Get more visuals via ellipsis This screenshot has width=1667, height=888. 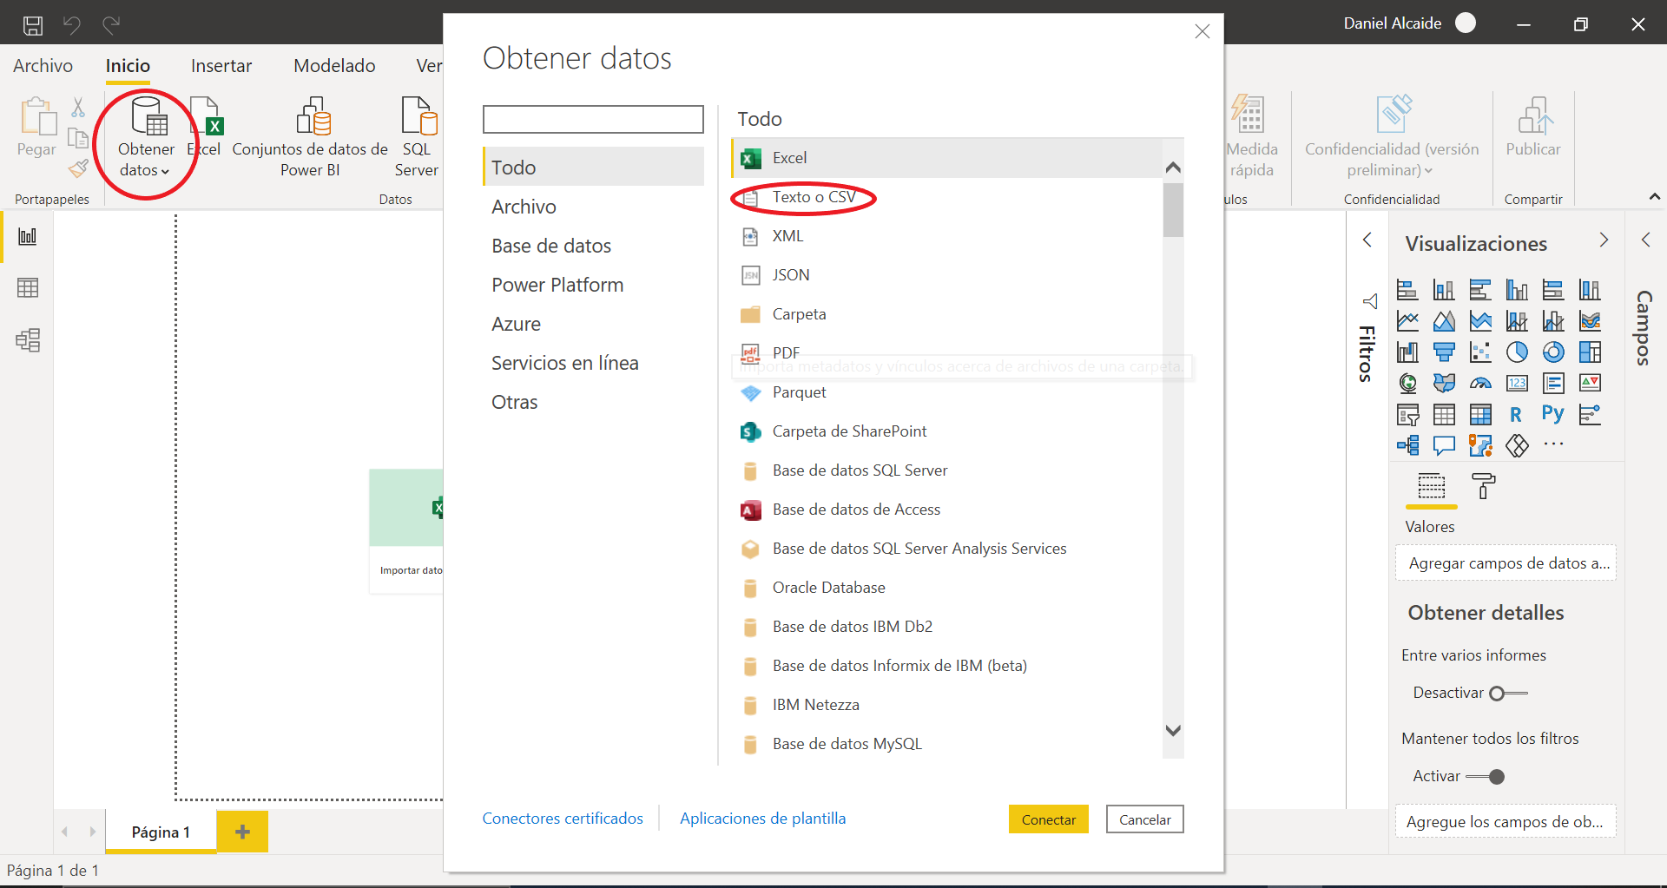(x=1553, y=444)
